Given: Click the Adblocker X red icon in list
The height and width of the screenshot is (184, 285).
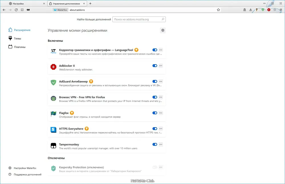Looking at the screenshot, I should (x=54, y=67).
